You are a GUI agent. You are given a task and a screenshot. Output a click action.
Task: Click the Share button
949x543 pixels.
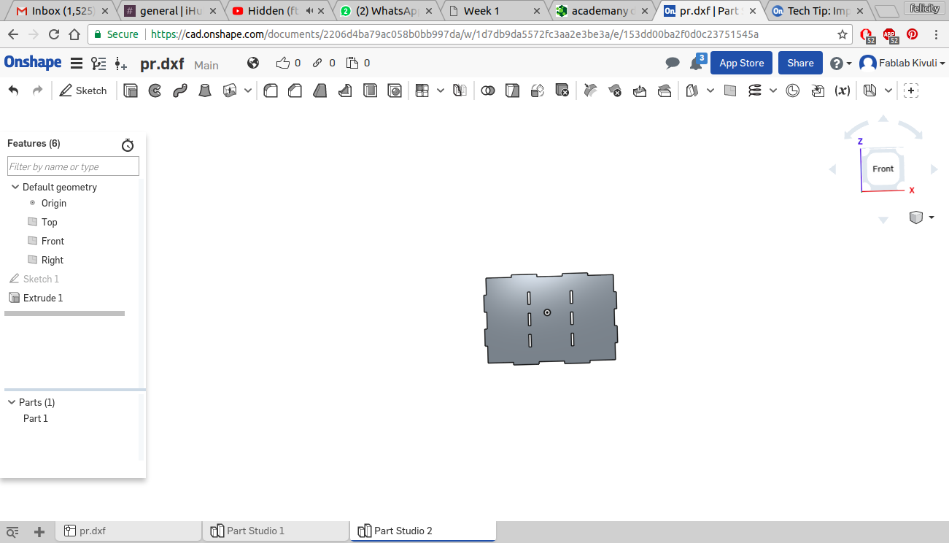(800, 63)
